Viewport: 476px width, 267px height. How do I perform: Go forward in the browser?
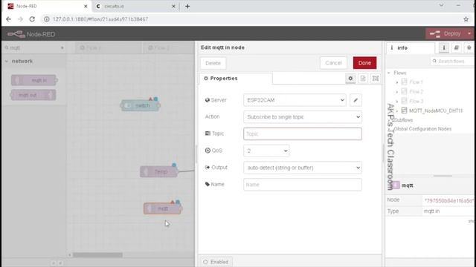click(x=20, y=19)
